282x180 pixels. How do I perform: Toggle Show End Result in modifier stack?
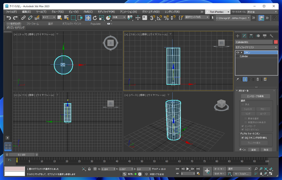tap(245, 79)
